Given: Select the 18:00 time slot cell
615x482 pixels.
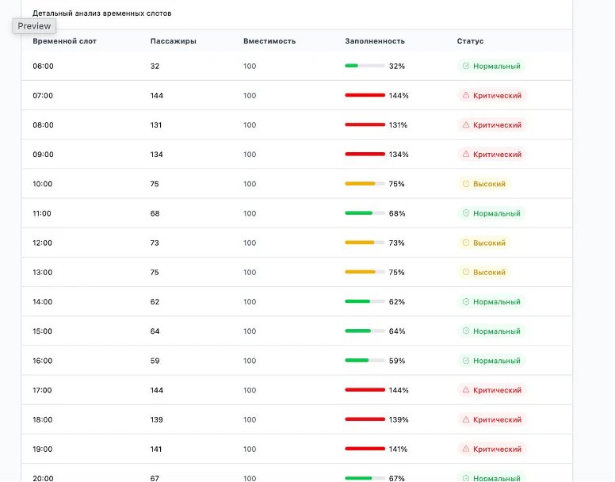Looking at the screenshot, I should tap(42, 419).
